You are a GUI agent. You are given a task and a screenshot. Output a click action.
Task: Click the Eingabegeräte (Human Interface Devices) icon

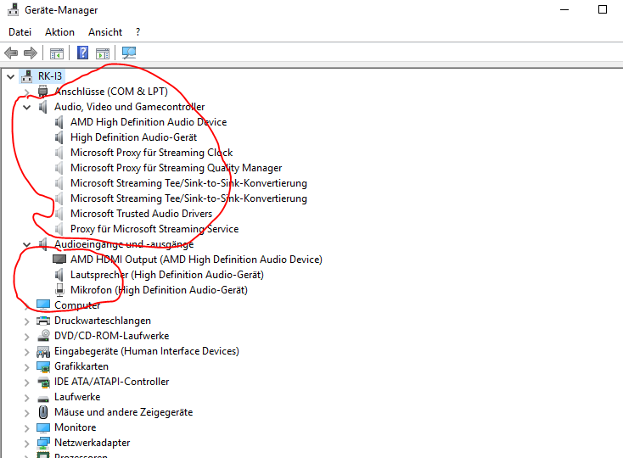pos(43,351)
